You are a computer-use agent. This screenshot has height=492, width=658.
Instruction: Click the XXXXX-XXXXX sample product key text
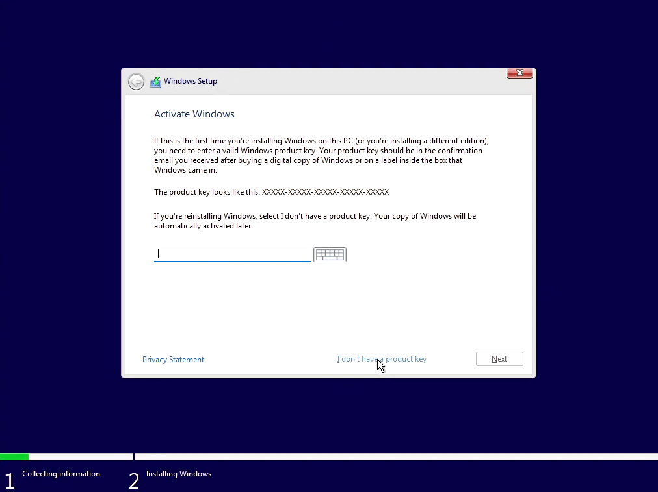[x=325, y=192]
